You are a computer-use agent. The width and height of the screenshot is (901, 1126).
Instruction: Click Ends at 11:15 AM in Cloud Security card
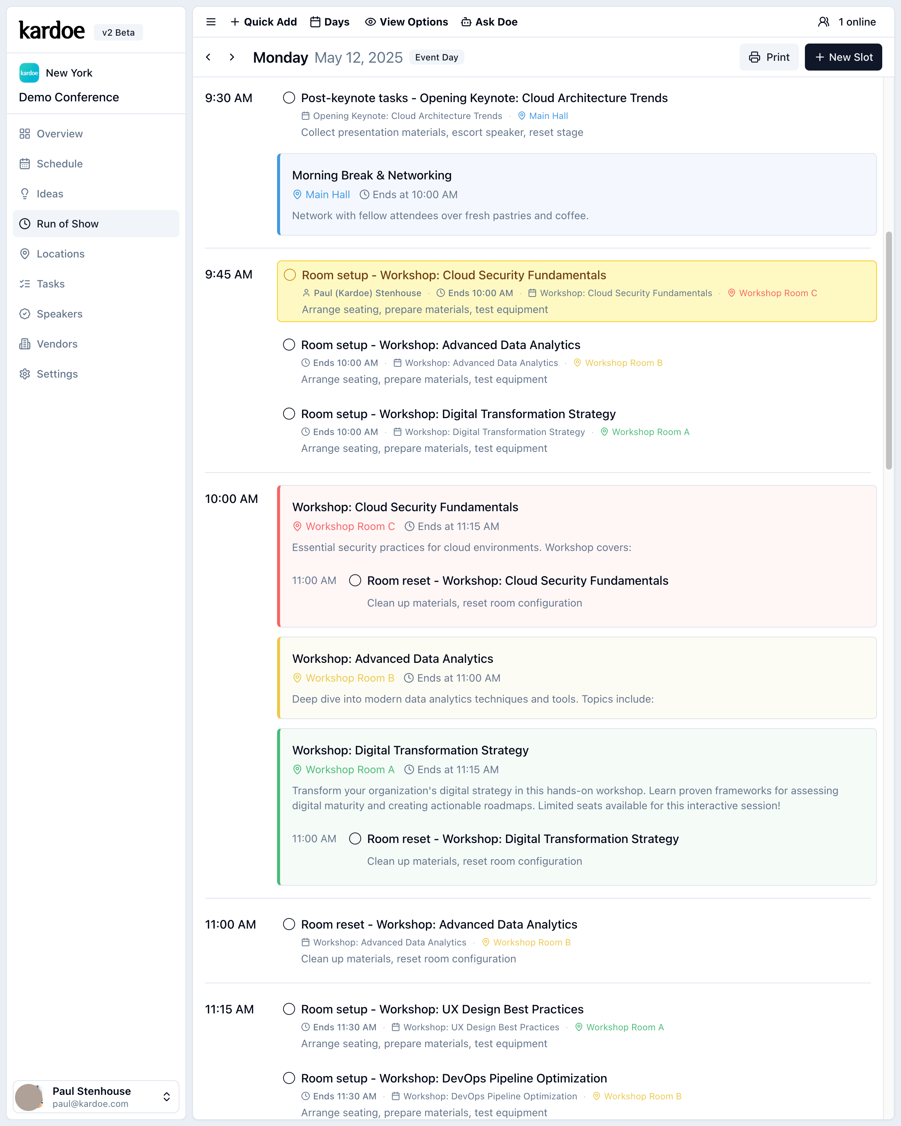[x=452, y=527]
